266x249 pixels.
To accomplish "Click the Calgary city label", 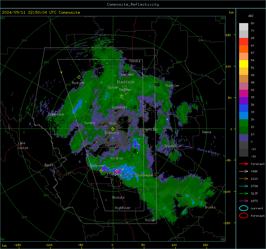I will pos(115,174).
